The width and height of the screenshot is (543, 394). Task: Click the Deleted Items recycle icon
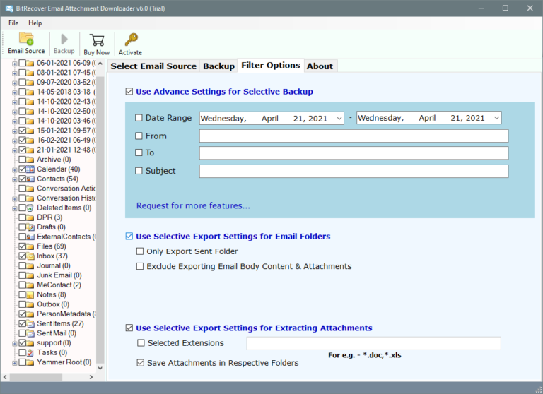(30, 208)
